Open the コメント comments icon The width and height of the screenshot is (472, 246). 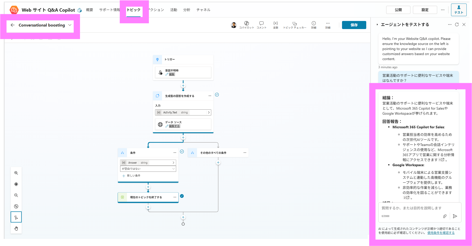pyautogui.click(x=261, y=25)
